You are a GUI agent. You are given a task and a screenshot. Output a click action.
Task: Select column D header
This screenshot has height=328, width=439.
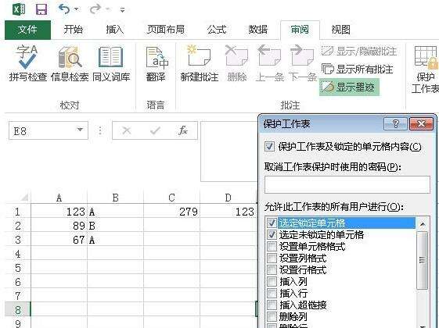(x=228, y=198)
